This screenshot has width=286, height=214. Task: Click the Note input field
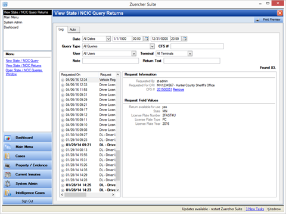(110, 61)
